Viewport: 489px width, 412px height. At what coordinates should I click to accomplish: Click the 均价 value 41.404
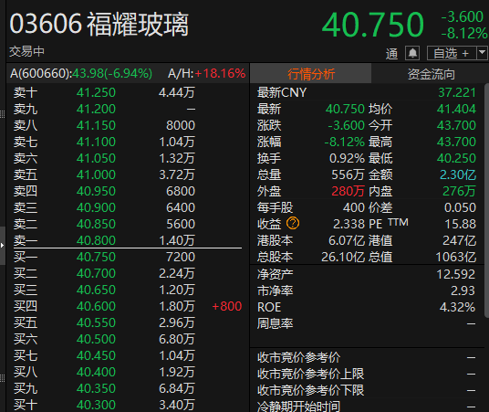(456, 109)
